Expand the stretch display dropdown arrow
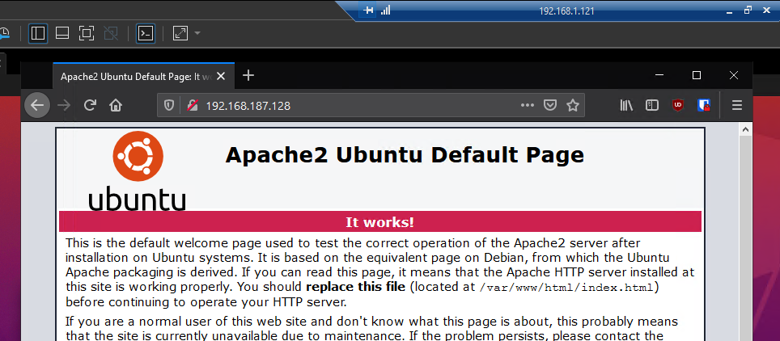This screenshot has width=780, height=341. tap(197, 33)
